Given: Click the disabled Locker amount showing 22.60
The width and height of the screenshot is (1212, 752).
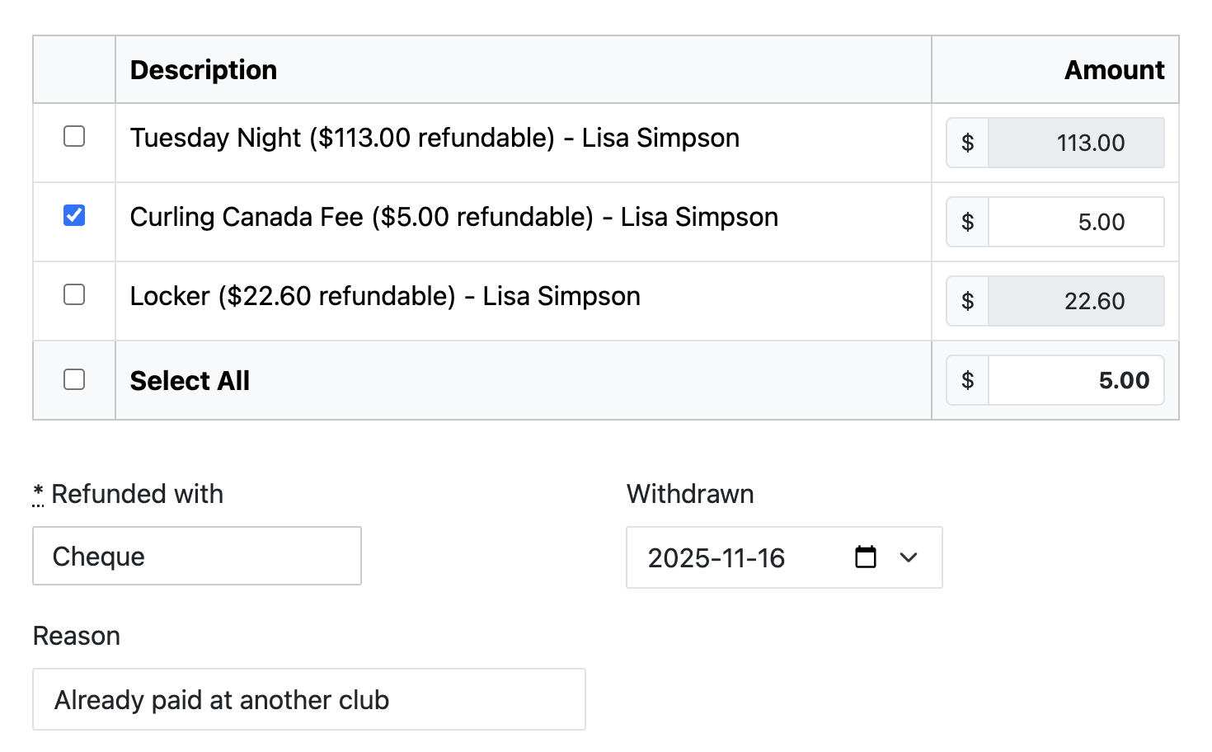Looking at the screenshot, I should pos(1074,300).
